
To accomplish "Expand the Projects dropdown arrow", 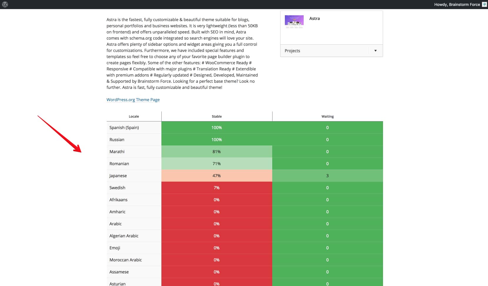I will (375, 51).
